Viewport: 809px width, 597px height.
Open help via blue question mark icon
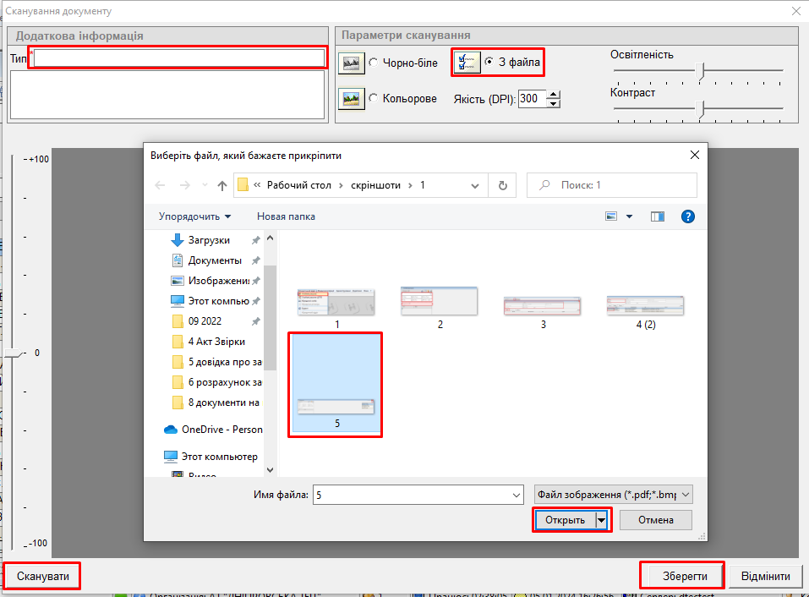click(688, 216)
